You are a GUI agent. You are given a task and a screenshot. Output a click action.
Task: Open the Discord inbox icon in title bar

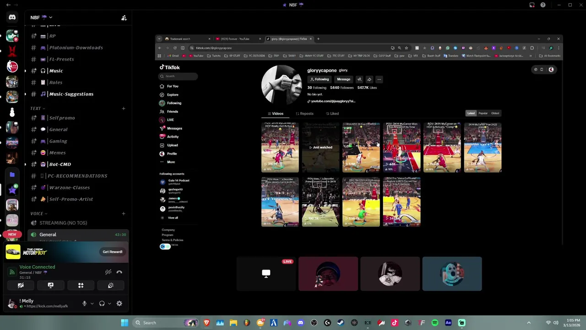pos(532,5)
